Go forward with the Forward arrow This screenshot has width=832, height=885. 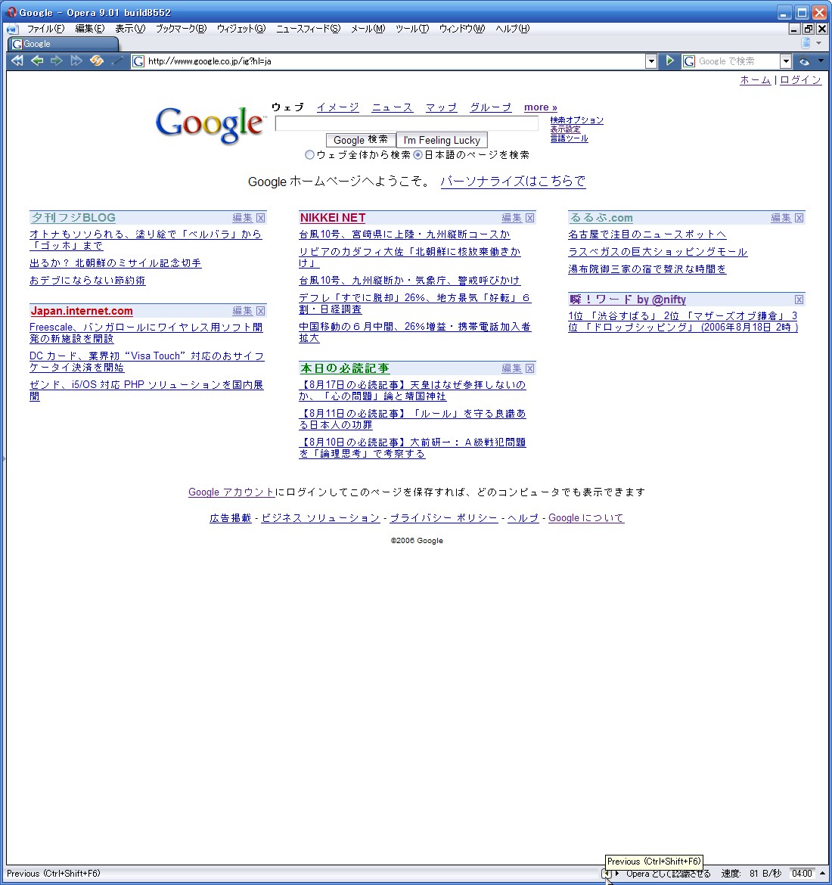coord(57,61)
